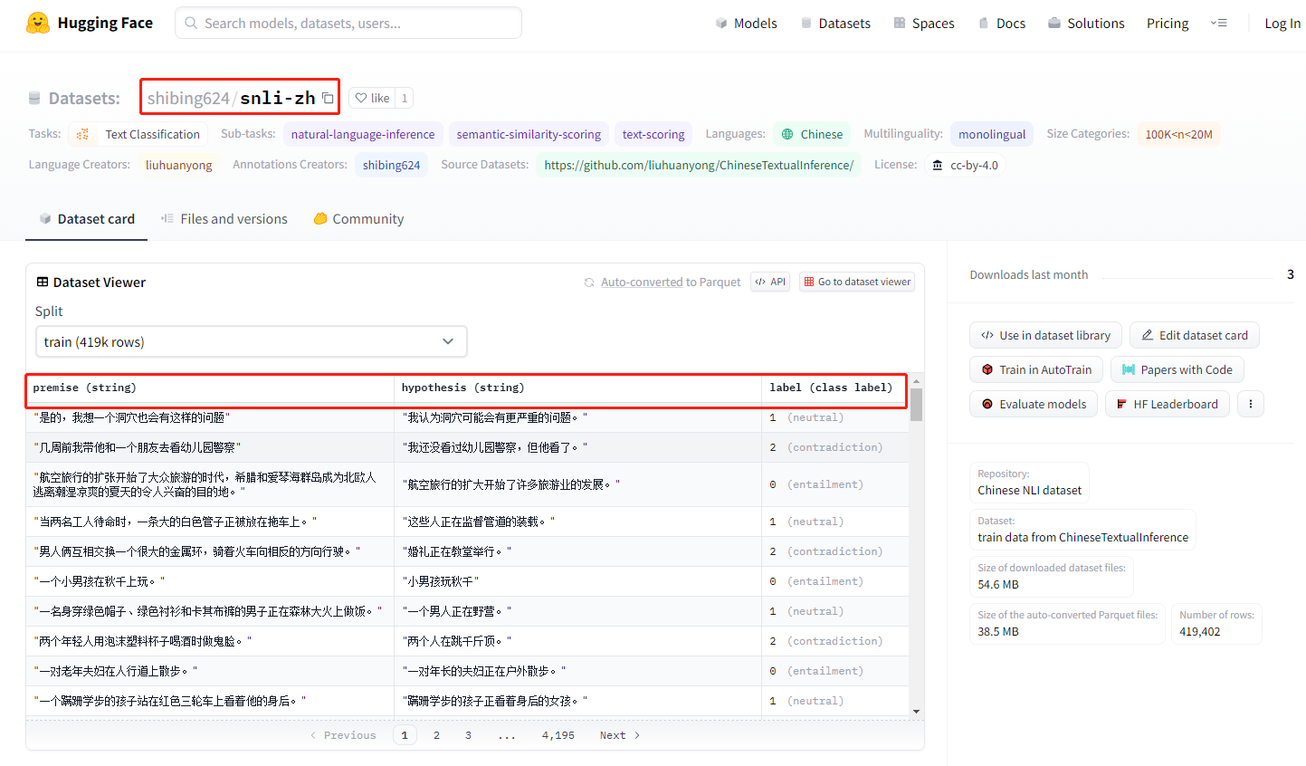Like the snli-zh dataset
This screenshot has height=766, width=1306.
(372, 98)
